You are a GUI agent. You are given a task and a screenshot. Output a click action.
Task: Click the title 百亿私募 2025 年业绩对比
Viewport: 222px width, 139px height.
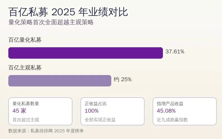[68, 13]
